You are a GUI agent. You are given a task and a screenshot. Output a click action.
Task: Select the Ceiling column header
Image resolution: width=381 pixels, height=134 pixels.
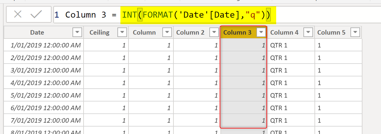click(99, 33)
